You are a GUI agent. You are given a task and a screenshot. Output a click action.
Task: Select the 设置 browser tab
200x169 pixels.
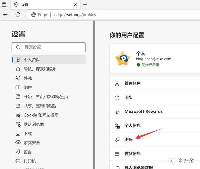[x=45, y=5]
